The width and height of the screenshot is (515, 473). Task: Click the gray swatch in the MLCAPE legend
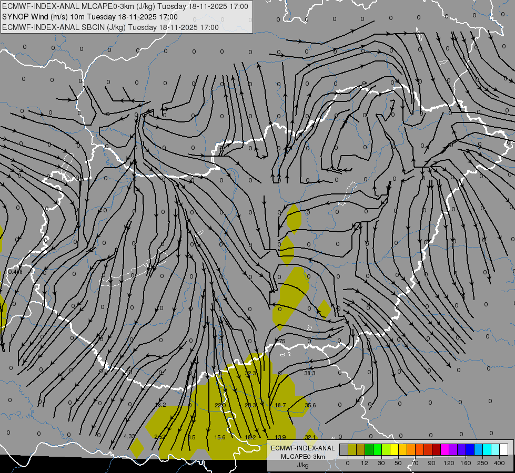(344, 449)
